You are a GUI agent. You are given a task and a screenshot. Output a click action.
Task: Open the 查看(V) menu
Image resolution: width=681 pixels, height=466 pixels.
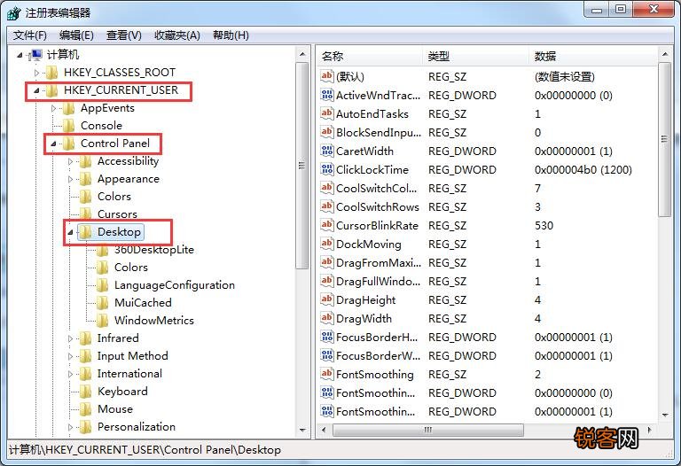(124, 35)
